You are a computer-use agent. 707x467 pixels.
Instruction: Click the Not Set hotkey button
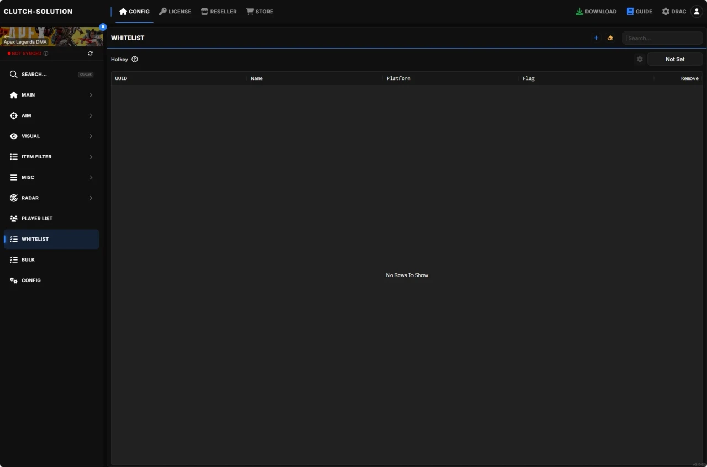675,59
